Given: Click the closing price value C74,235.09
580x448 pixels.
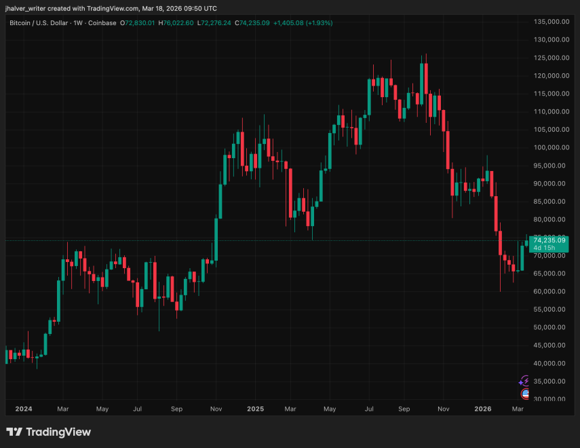Looking at the screenshot, I should point(252,23).
